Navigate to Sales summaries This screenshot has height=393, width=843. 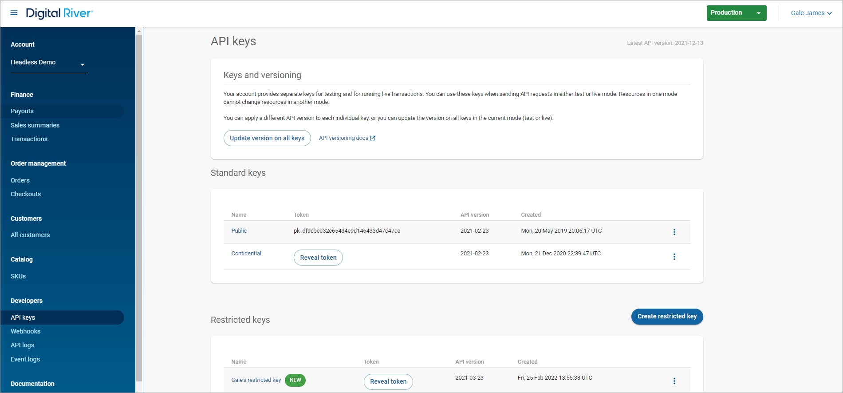tap(35, 125)
